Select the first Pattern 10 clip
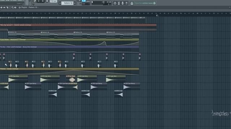The width and height of the screenshot is (231, 129). [x=24, y=35]
